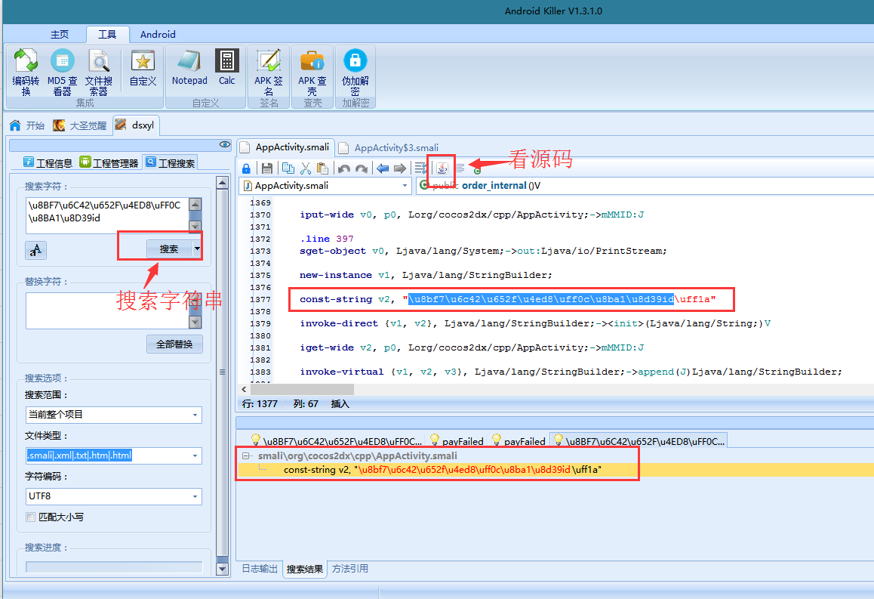The height and width of the screenshot is (599, 874).
Task: Switch to the 大圣觉醒 project tab
Action: click(80, 125)
